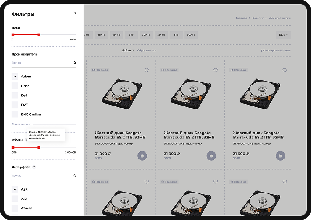The height and width of the screenshot is (220, 311).
Task: Click the 370 товаров в наличии text
Action: [276, 50]
